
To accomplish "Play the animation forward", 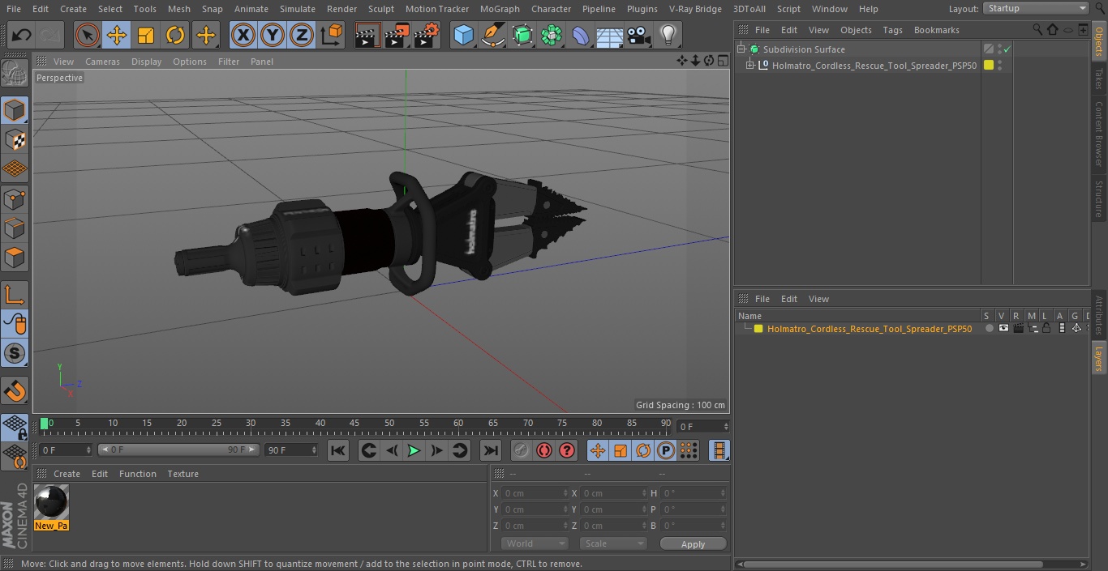I will pos(414,450).
